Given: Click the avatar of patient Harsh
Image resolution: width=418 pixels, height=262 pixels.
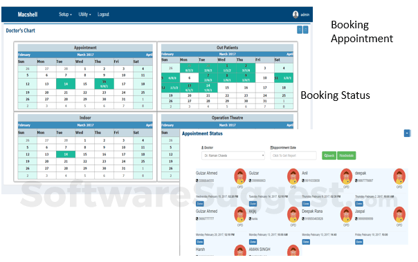Looking at the screenshot, I should [240, 250].
